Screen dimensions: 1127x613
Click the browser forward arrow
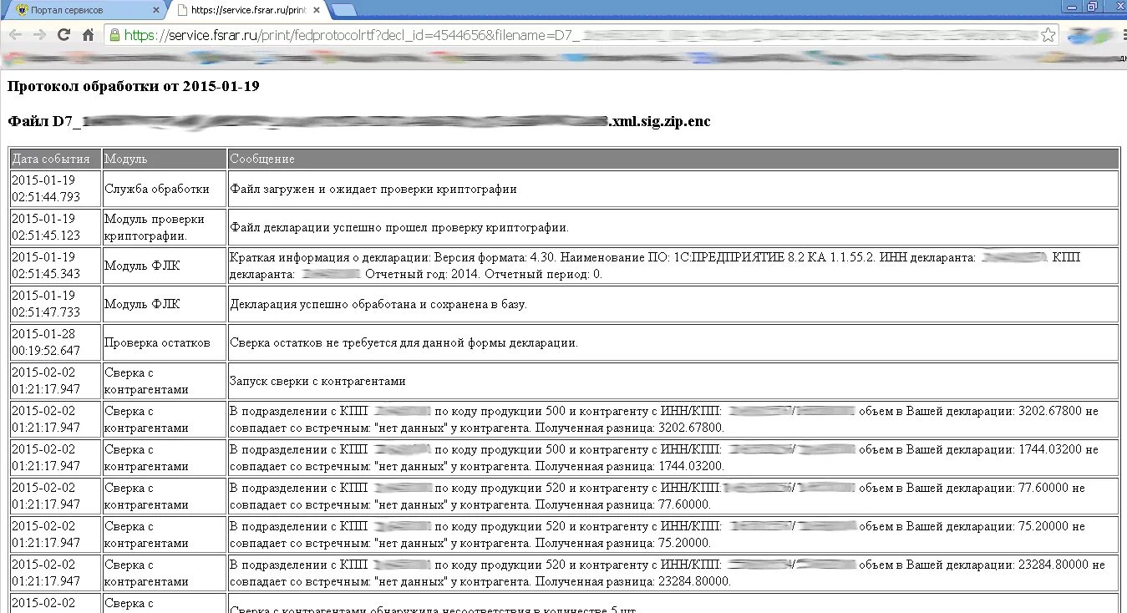point(38,35)
